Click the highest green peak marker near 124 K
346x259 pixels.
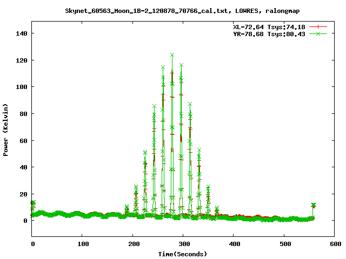pyautogui.click(x=172, y=55)
